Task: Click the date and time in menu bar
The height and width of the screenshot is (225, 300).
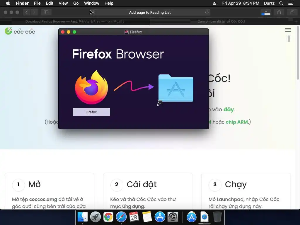Action: (241, 3)
